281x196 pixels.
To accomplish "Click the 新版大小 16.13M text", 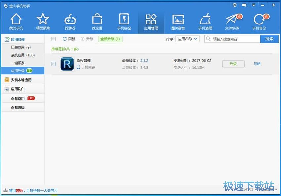I will [x=189, y=67].
